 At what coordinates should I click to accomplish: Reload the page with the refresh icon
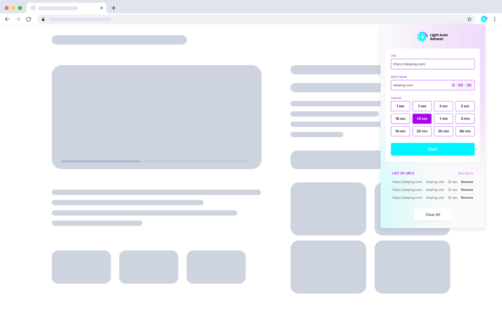(x=28, y=19)
